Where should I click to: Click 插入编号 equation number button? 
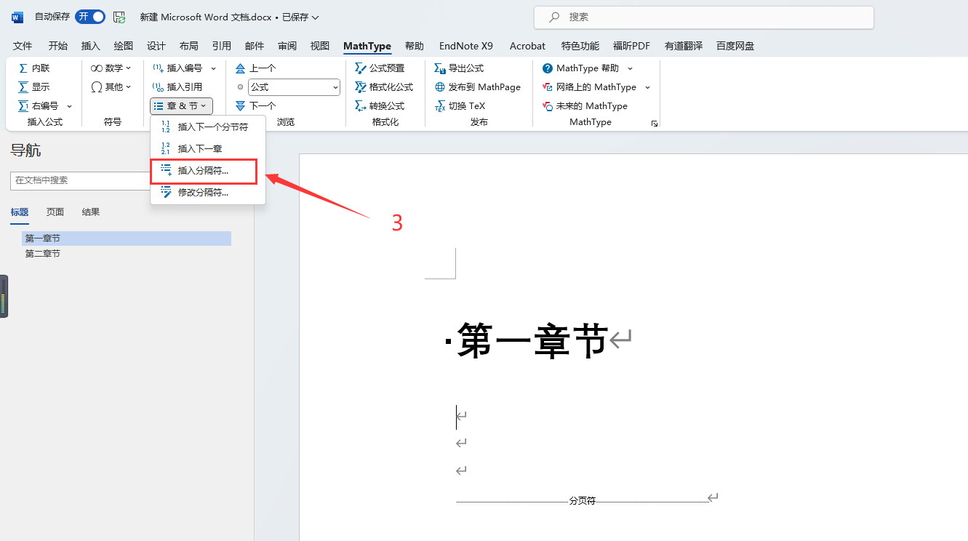point(177,68)
